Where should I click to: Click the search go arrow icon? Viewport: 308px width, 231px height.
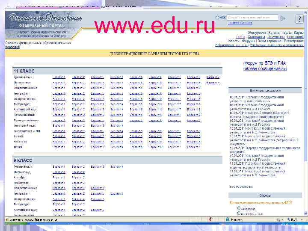click(283, 19)
